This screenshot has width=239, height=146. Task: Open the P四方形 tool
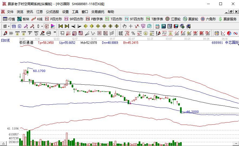pos(54,19)
